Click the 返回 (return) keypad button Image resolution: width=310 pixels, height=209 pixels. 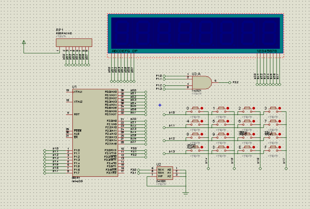[195, 149]
